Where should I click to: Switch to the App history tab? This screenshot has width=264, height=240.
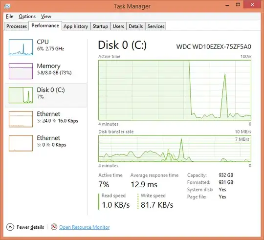pyautogui.click(x=76, y=26)
